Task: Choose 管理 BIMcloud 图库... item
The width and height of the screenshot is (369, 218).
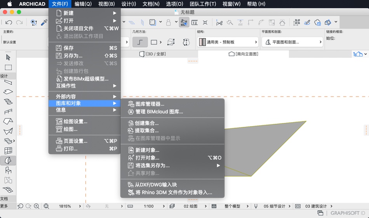Action: (172, 112)
